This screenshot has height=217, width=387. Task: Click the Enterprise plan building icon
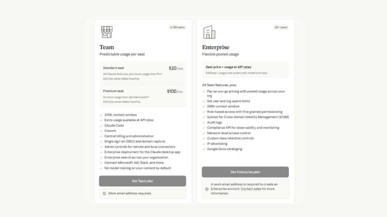coord(209,32)
